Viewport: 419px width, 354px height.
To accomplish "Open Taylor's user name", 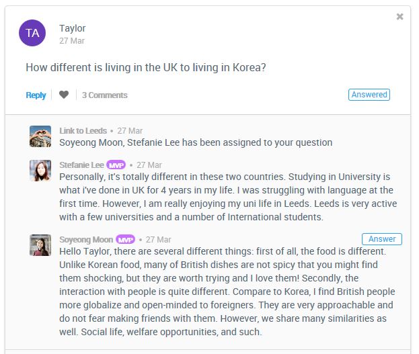I will tap(73, 28).
